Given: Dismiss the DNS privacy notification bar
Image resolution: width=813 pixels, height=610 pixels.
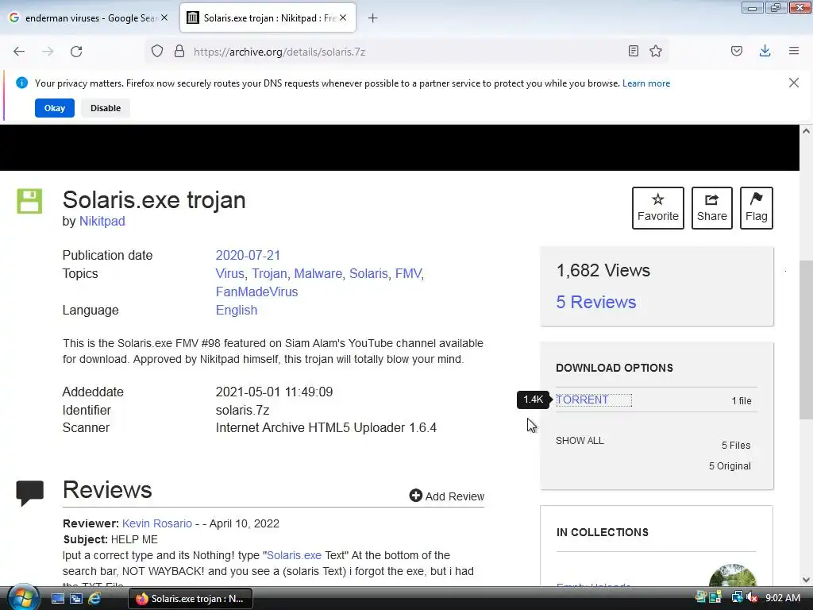Looking at the screenshot, I should tap(794, 83).
